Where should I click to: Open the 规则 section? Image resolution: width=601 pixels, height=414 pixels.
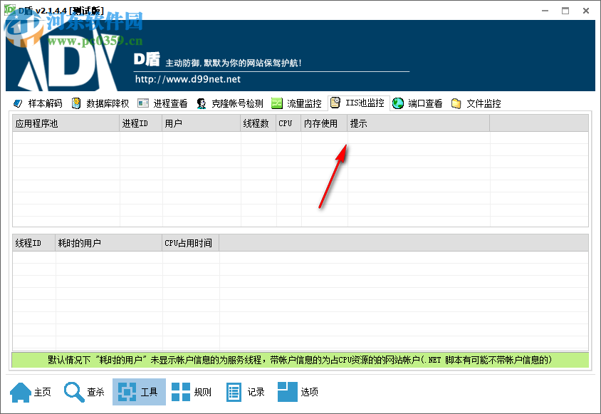pos(192,392)
